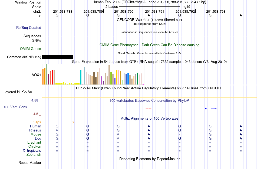Select the Elephant species row label
The image size is (257, 169).
point(34,142)
